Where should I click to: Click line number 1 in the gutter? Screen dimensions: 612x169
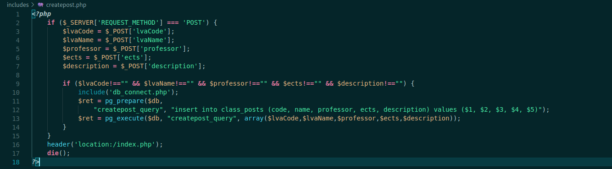17,14
